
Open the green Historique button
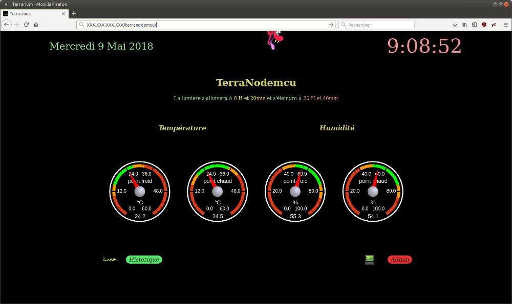(x=144, y=260)
